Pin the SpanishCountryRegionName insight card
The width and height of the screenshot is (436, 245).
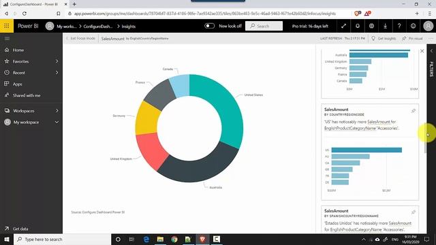point(414,212)
